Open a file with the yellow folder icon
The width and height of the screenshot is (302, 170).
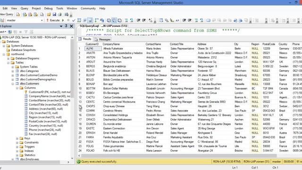click(x=49, y=14)
